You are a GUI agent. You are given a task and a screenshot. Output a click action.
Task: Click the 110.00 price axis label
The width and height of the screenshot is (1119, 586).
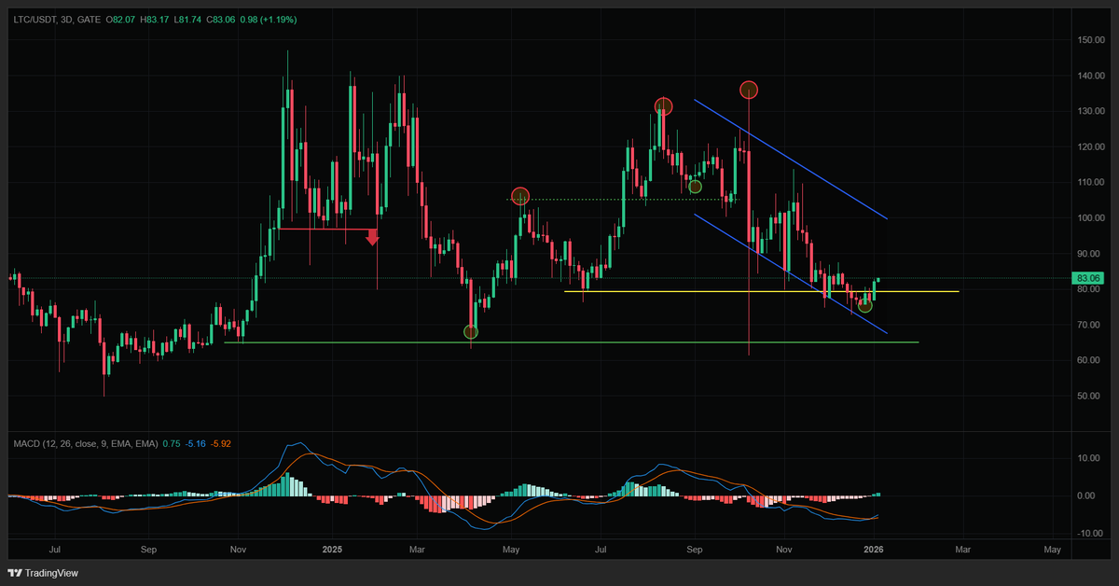coord(1090,182)
